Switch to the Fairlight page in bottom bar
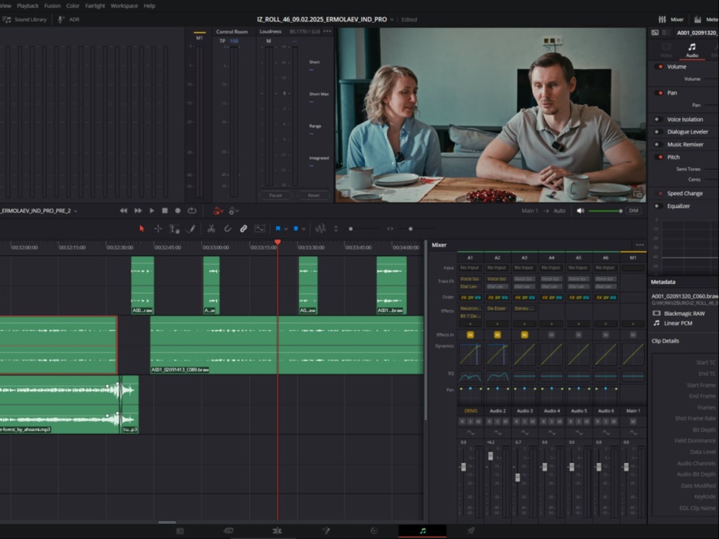Viewport: 719px width, 539px height. [422, 531]
